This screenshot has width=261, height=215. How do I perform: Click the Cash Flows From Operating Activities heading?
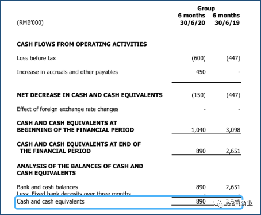pos(82,44)
